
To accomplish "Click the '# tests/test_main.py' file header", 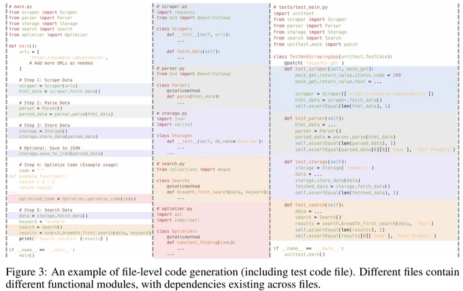I will coord(300,7).
